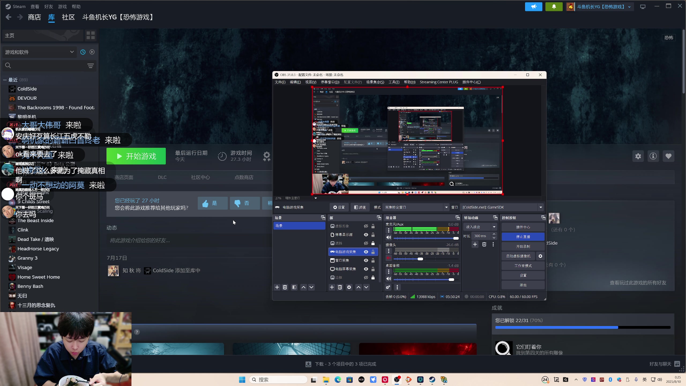The height and width of the screenshot is (386, 686).
Task: Lock the 窗口采集 source
Action: (373, 261)
